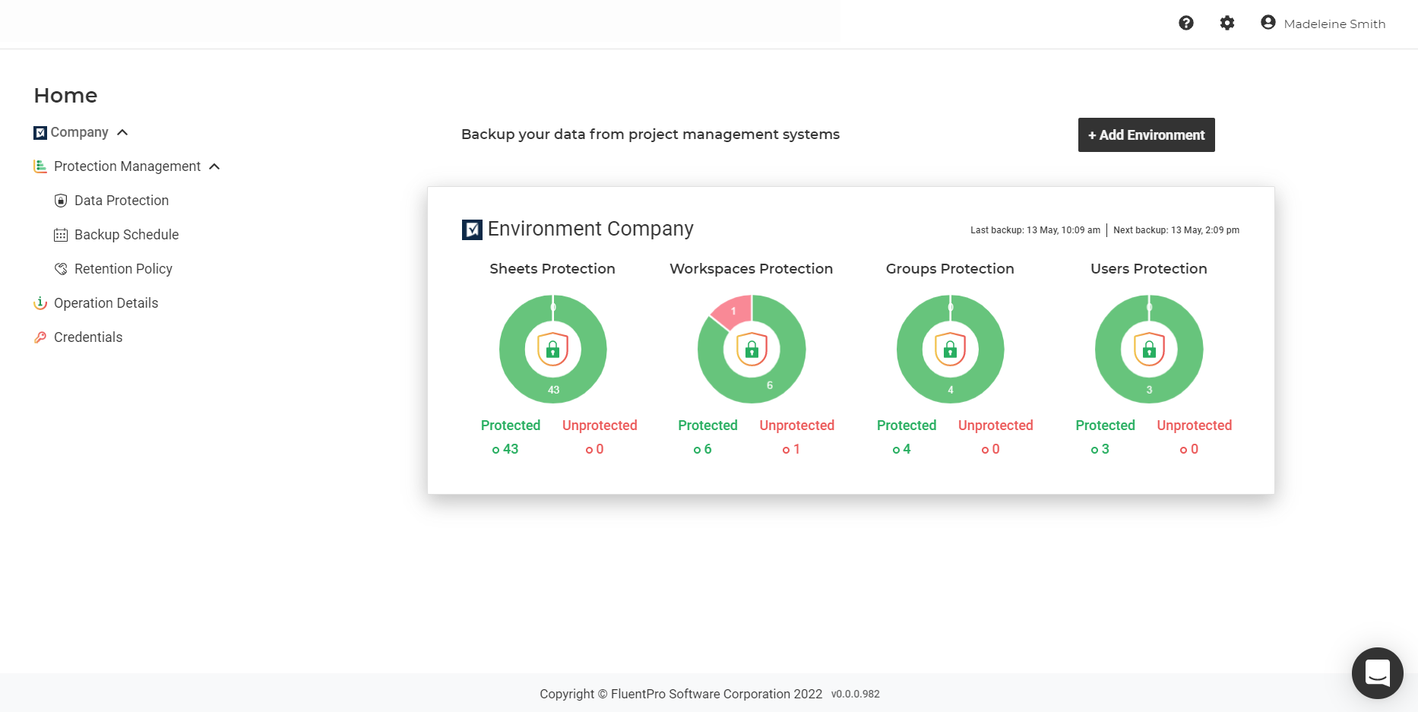Click Protected legend under Users Protection
This screenshot has height=712, width=1418.
pyautogui.click(x=1105, y=426)
